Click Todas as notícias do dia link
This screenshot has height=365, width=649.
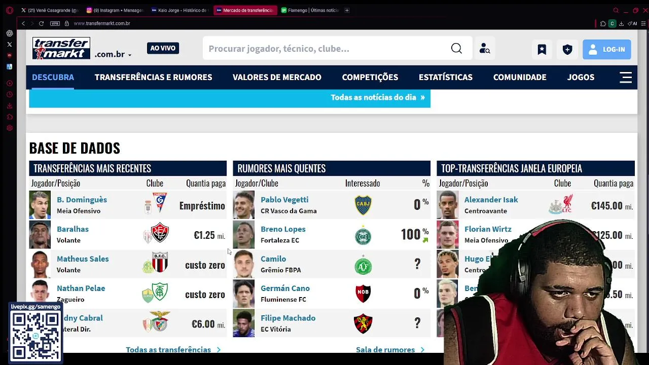point(378,97)
